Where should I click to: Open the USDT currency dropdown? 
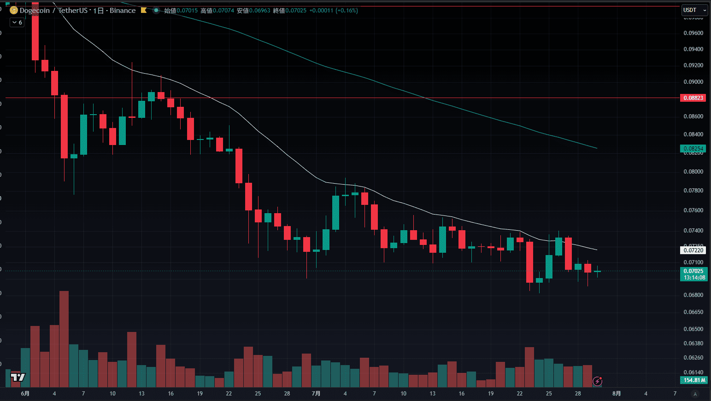click(694, 10)
